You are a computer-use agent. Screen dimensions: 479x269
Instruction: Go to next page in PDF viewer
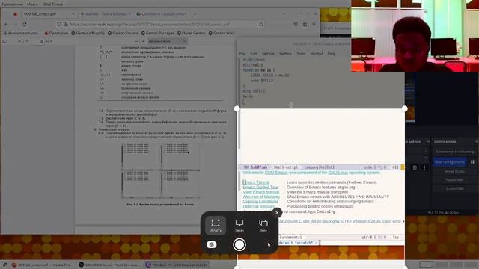[x=27, y=41]
